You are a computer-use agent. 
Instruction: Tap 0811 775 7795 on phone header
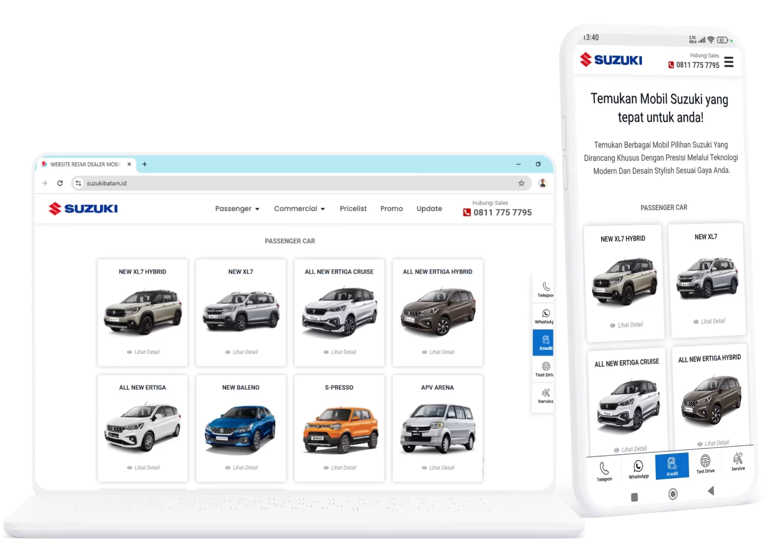[x=697, y=65]
